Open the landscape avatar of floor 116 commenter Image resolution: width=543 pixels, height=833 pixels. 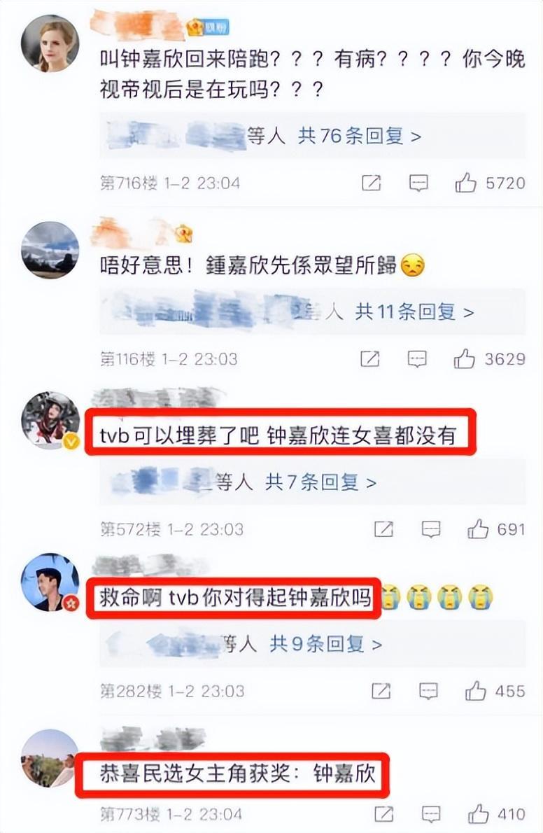tap(50, 250)
